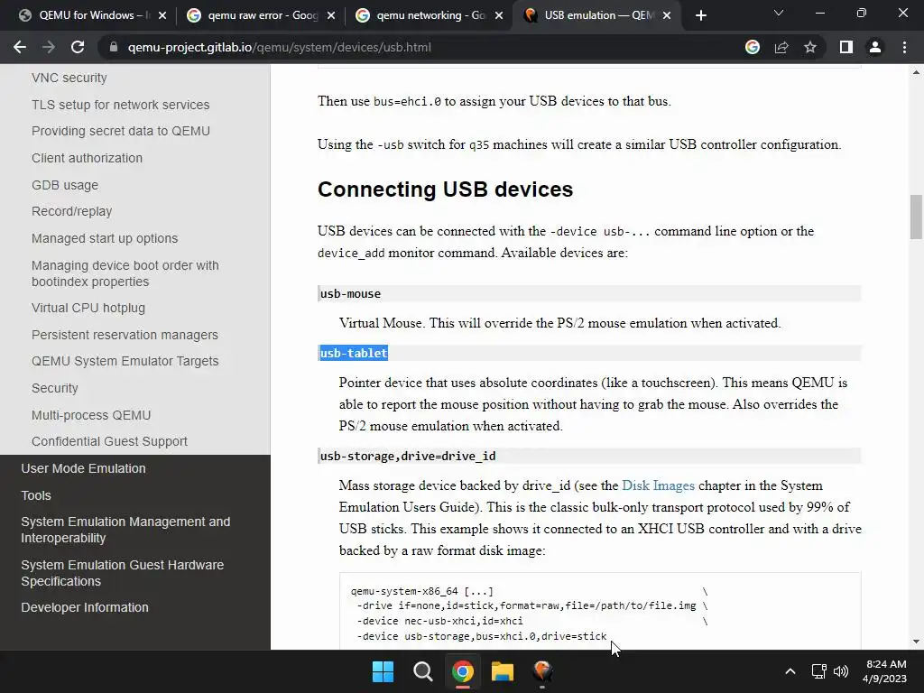The height and width of the screenshot is (693, 924).
Task: Open Chrome three-dot menu
Action: pos(904,47)
